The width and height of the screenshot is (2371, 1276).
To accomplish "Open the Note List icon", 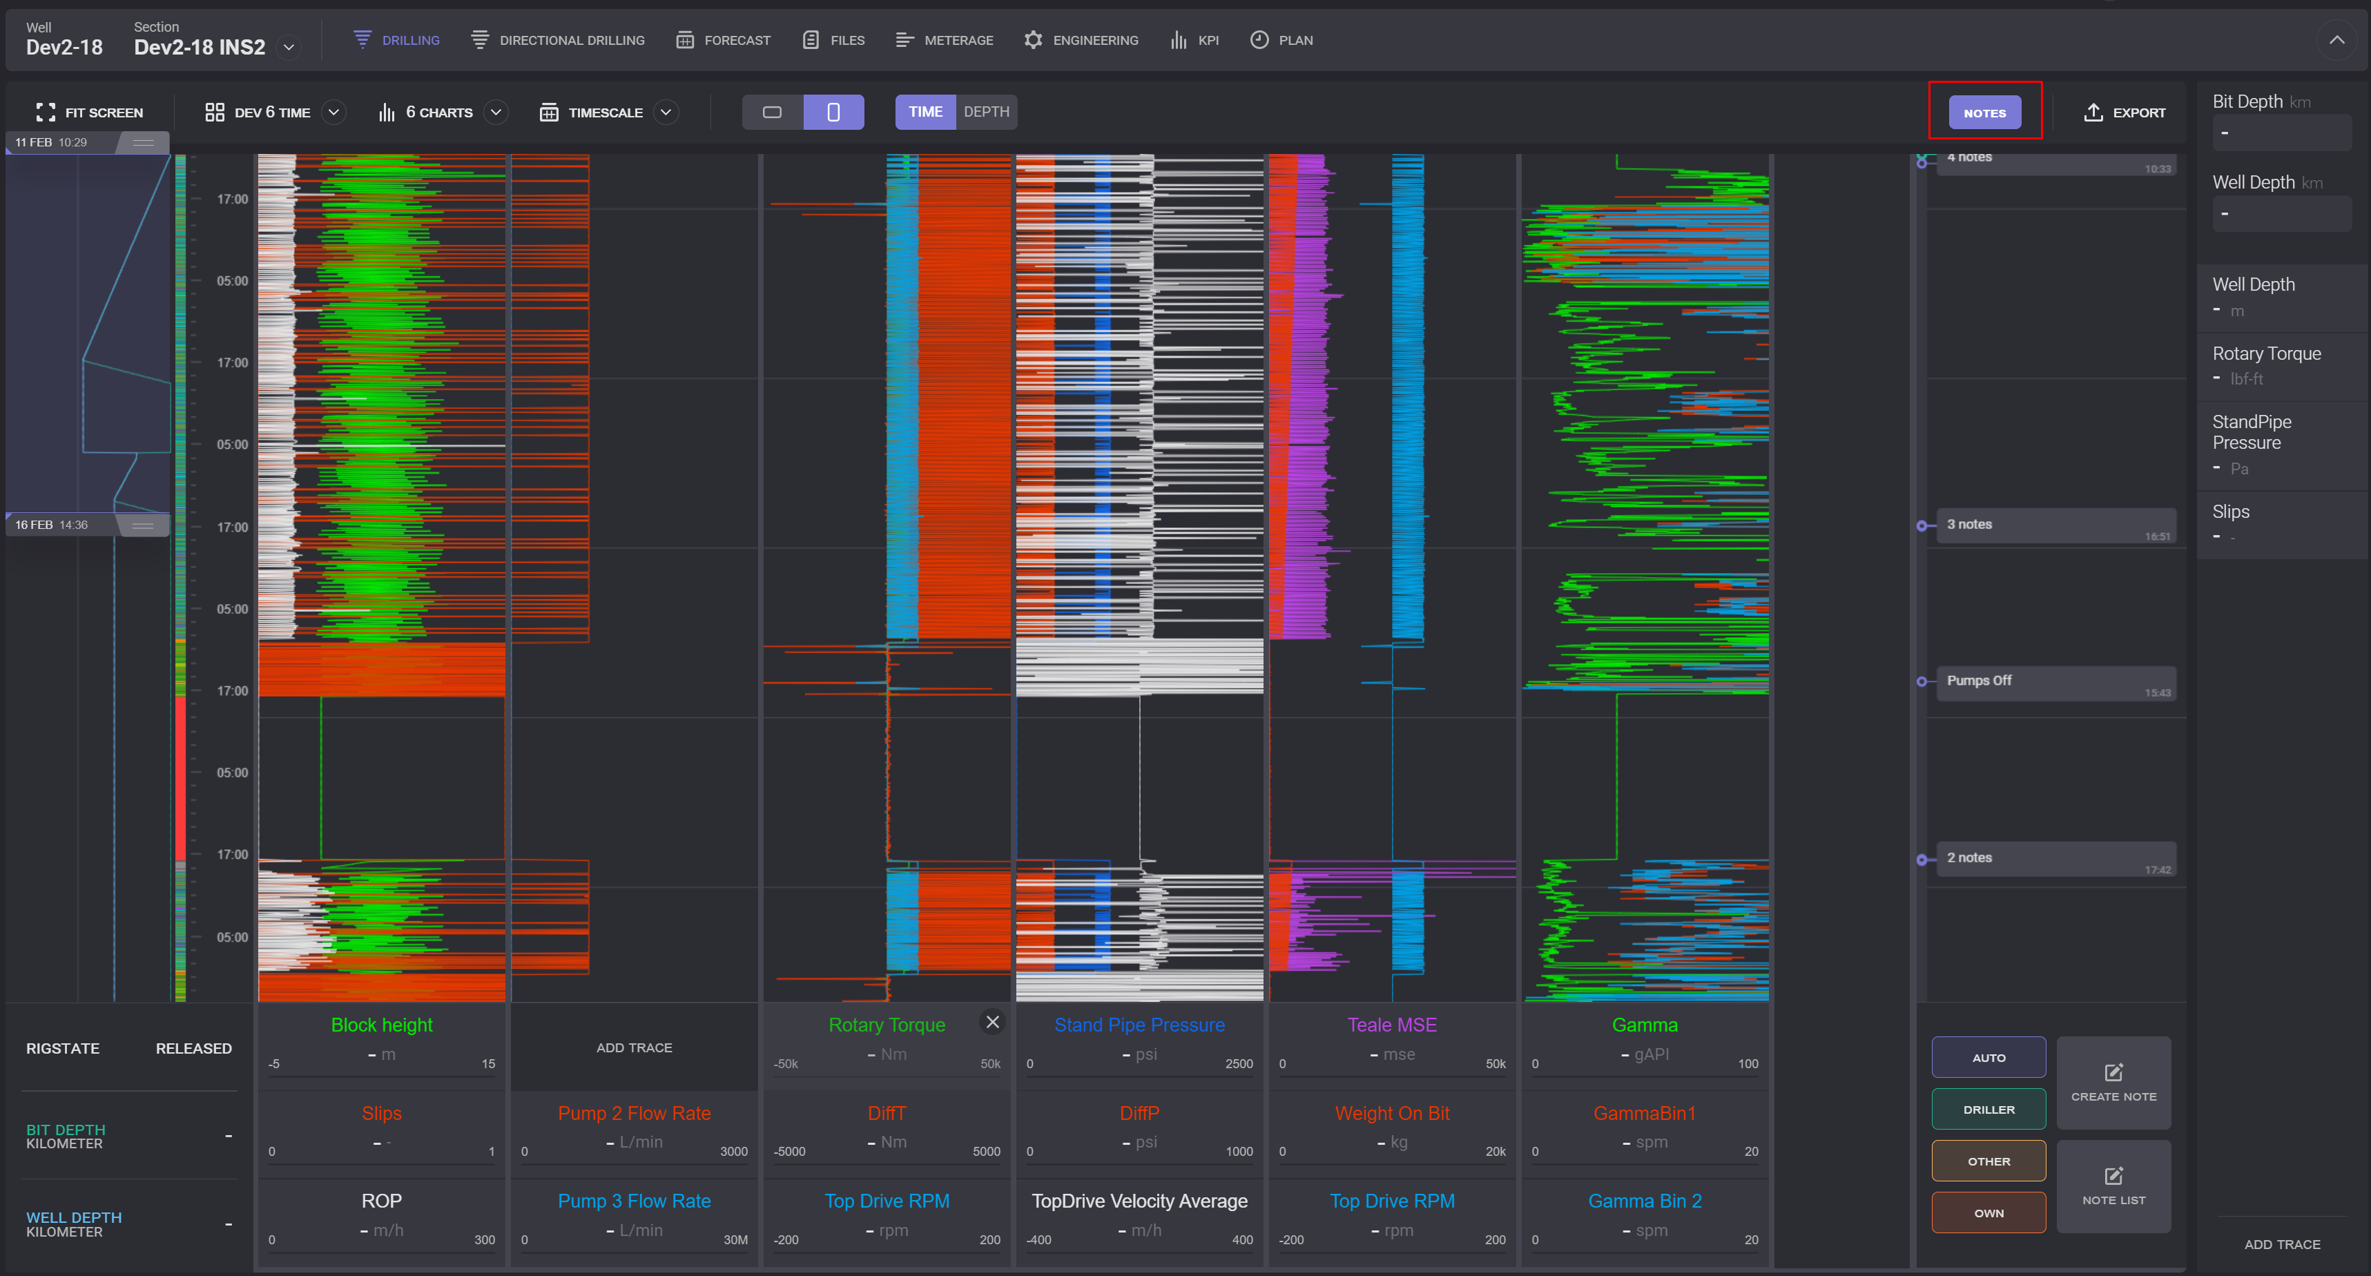I will point(2113,1177).
